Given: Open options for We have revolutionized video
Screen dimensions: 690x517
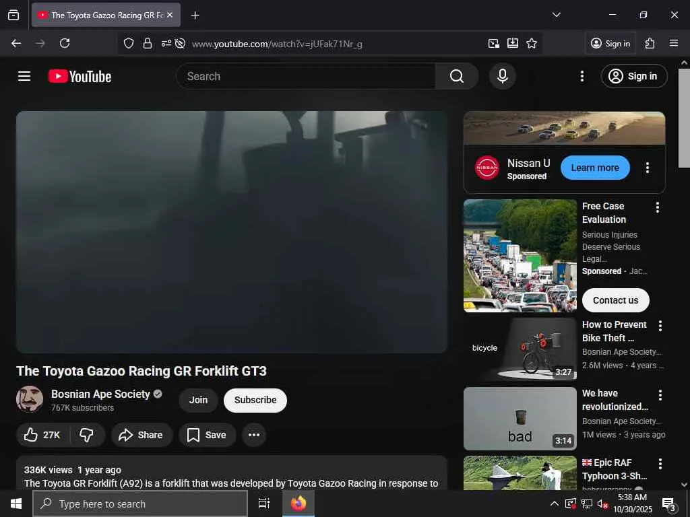Looking at the screenshot, I should [x=660, y=394].
